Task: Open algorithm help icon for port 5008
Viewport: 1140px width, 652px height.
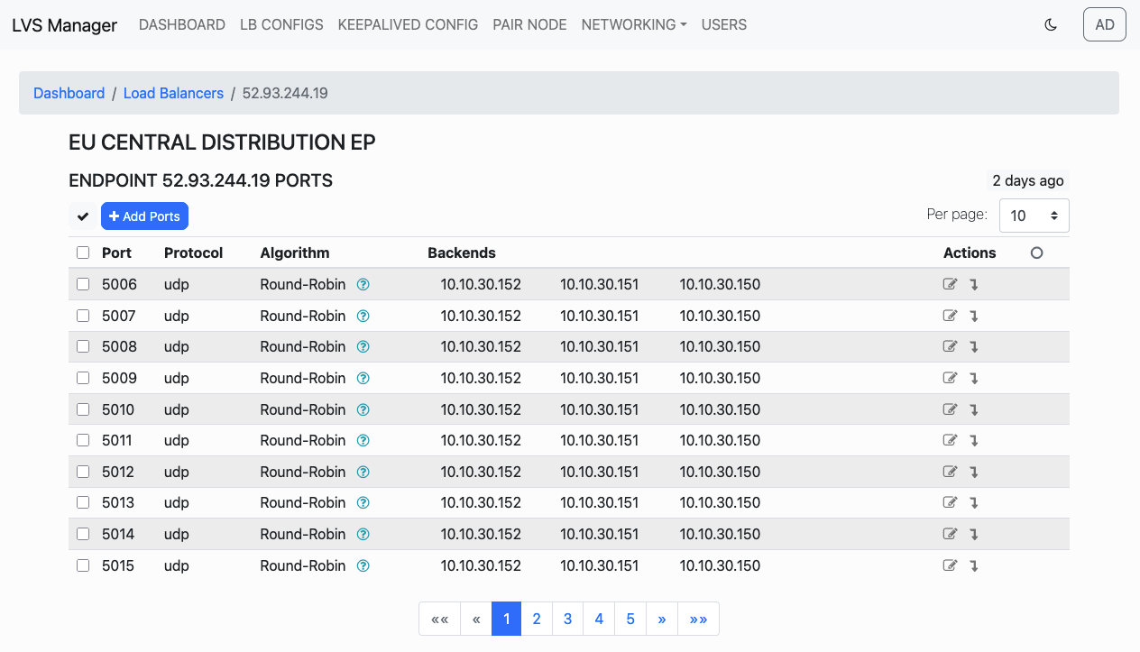Action: (x=363, y=347)
